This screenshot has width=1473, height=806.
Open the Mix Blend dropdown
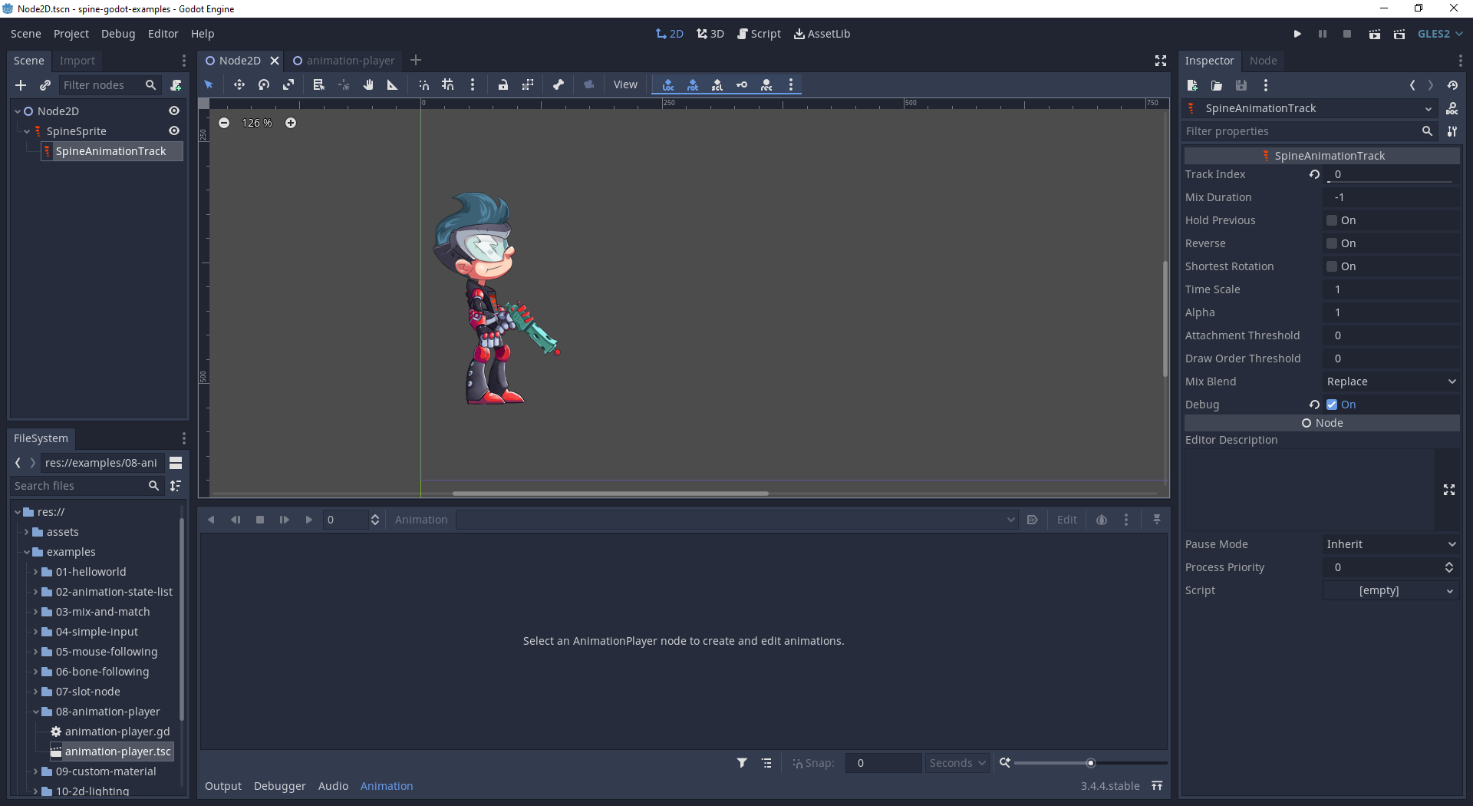click(x=1391, y=382)
